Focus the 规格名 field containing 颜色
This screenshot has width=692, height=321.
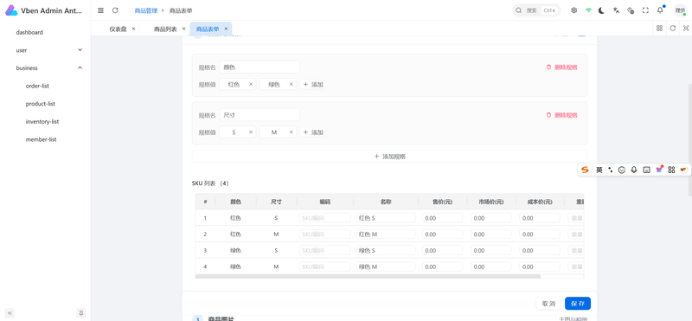tap(259, 67)
